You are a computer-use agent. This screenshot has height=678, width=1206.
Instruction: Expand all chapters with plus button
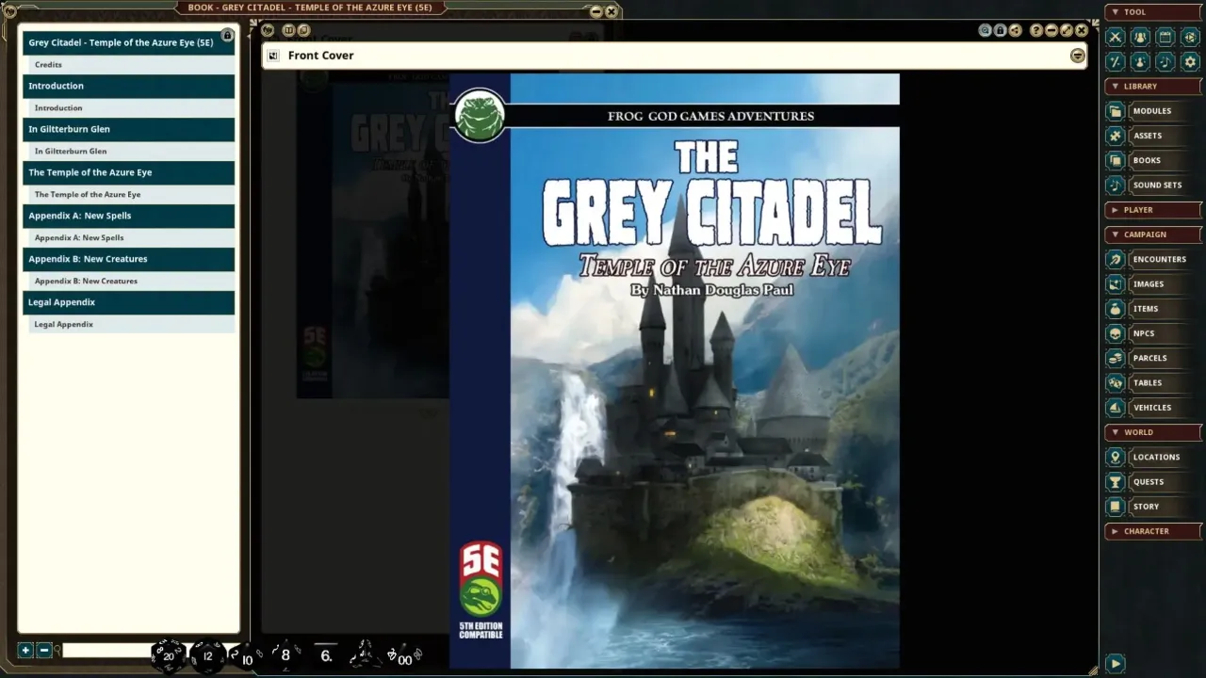click(25, 651)
